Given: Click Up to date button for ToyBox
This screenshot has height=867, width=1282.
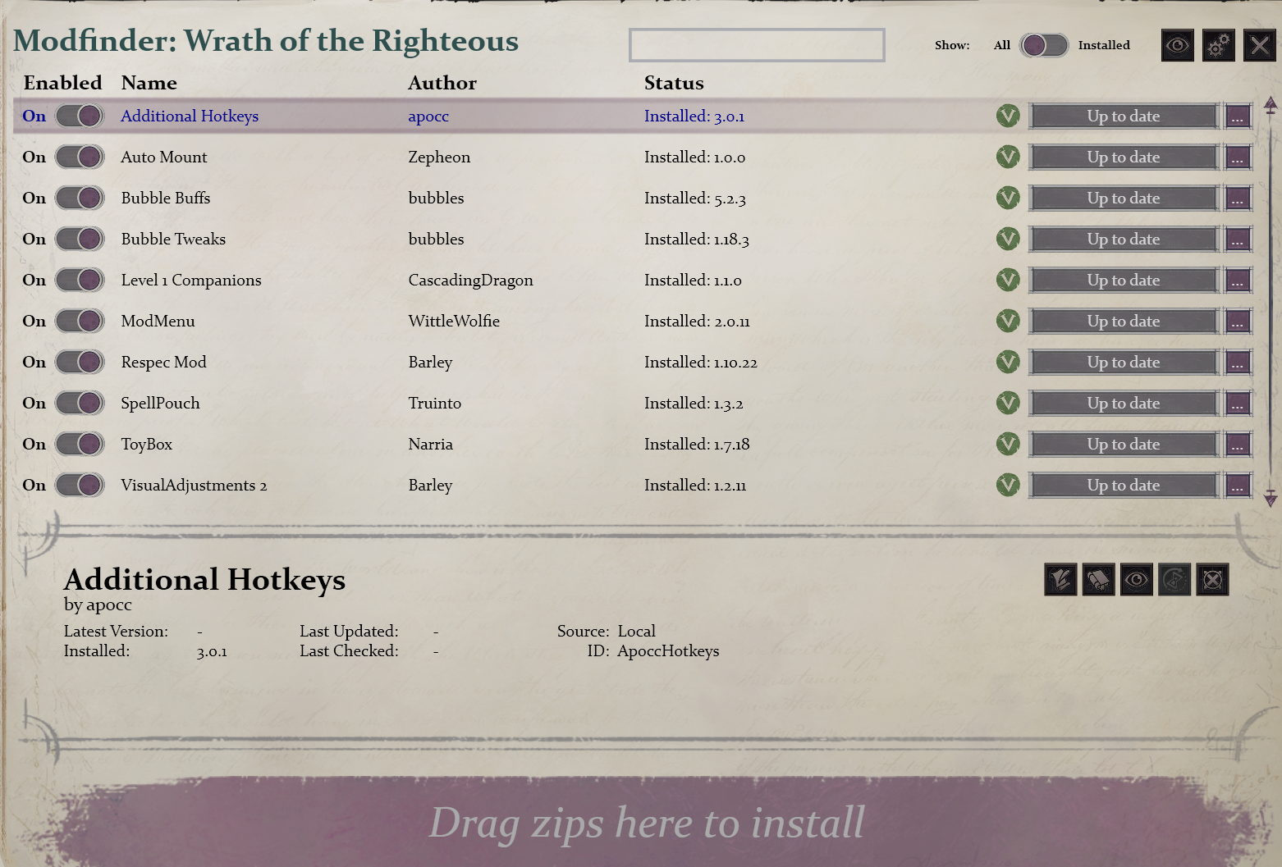Looking at the screenshot, I should 1124,444.
